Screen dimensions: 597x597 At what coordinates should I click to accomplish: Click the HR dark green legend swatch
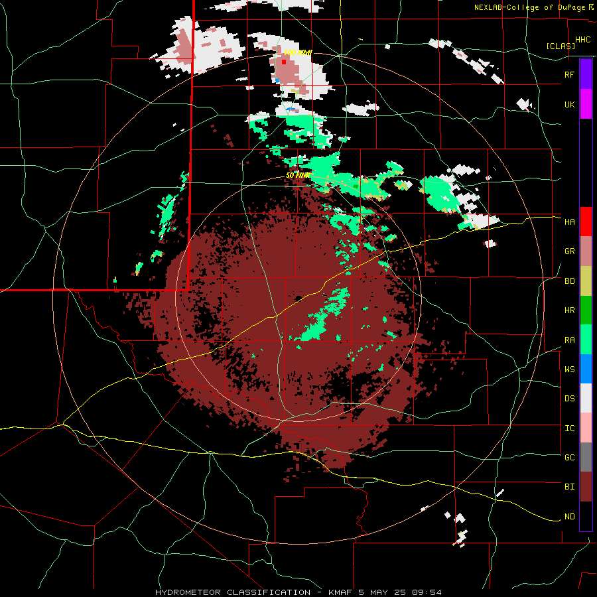586,310
